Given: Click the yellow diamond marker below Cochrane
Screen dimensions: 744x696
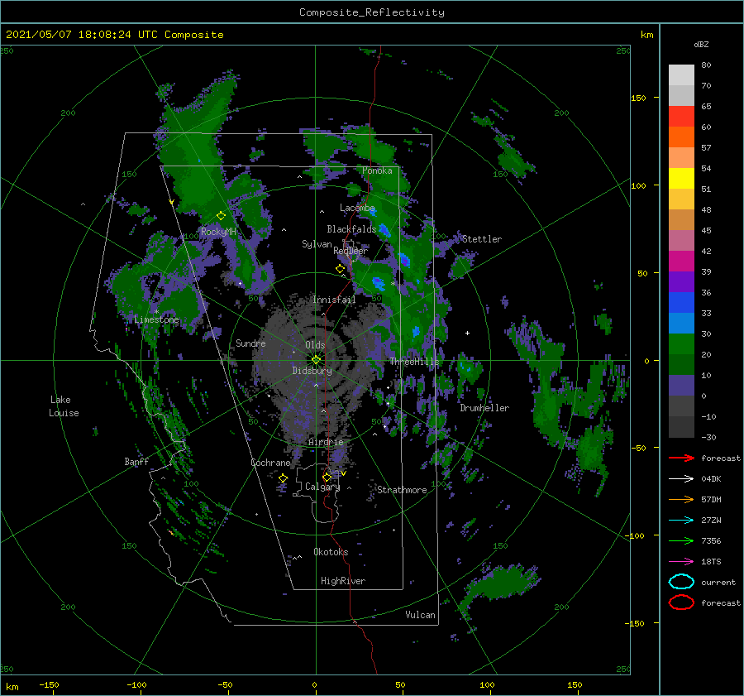Looking at the screenshot, I should click(284, 478).
